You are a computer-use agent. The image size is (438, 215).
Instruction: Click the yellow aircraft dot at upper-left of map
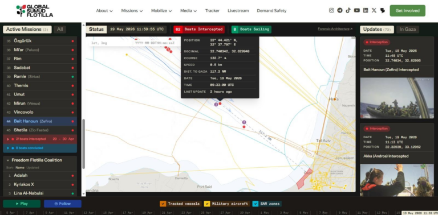127,55
